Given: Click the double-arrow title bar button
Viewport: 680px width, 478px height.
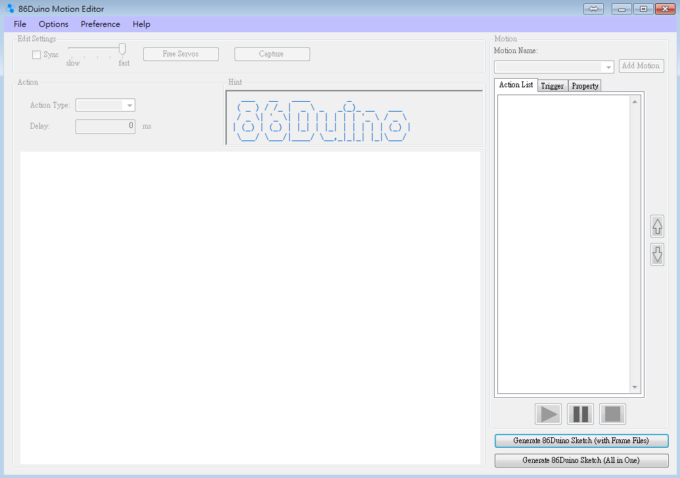Looking at the screenshot, I should (593, 9).
